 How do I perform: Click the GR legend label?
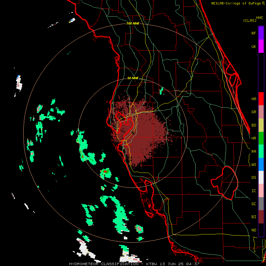254,112
